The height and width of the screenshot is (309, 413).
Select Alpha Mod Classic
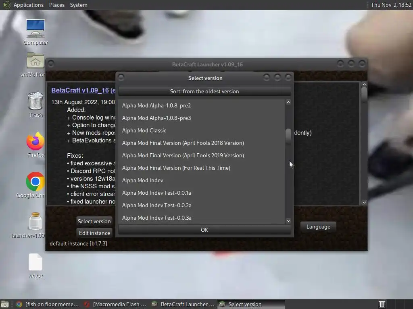pyautogui.click(x=202, y=130)
